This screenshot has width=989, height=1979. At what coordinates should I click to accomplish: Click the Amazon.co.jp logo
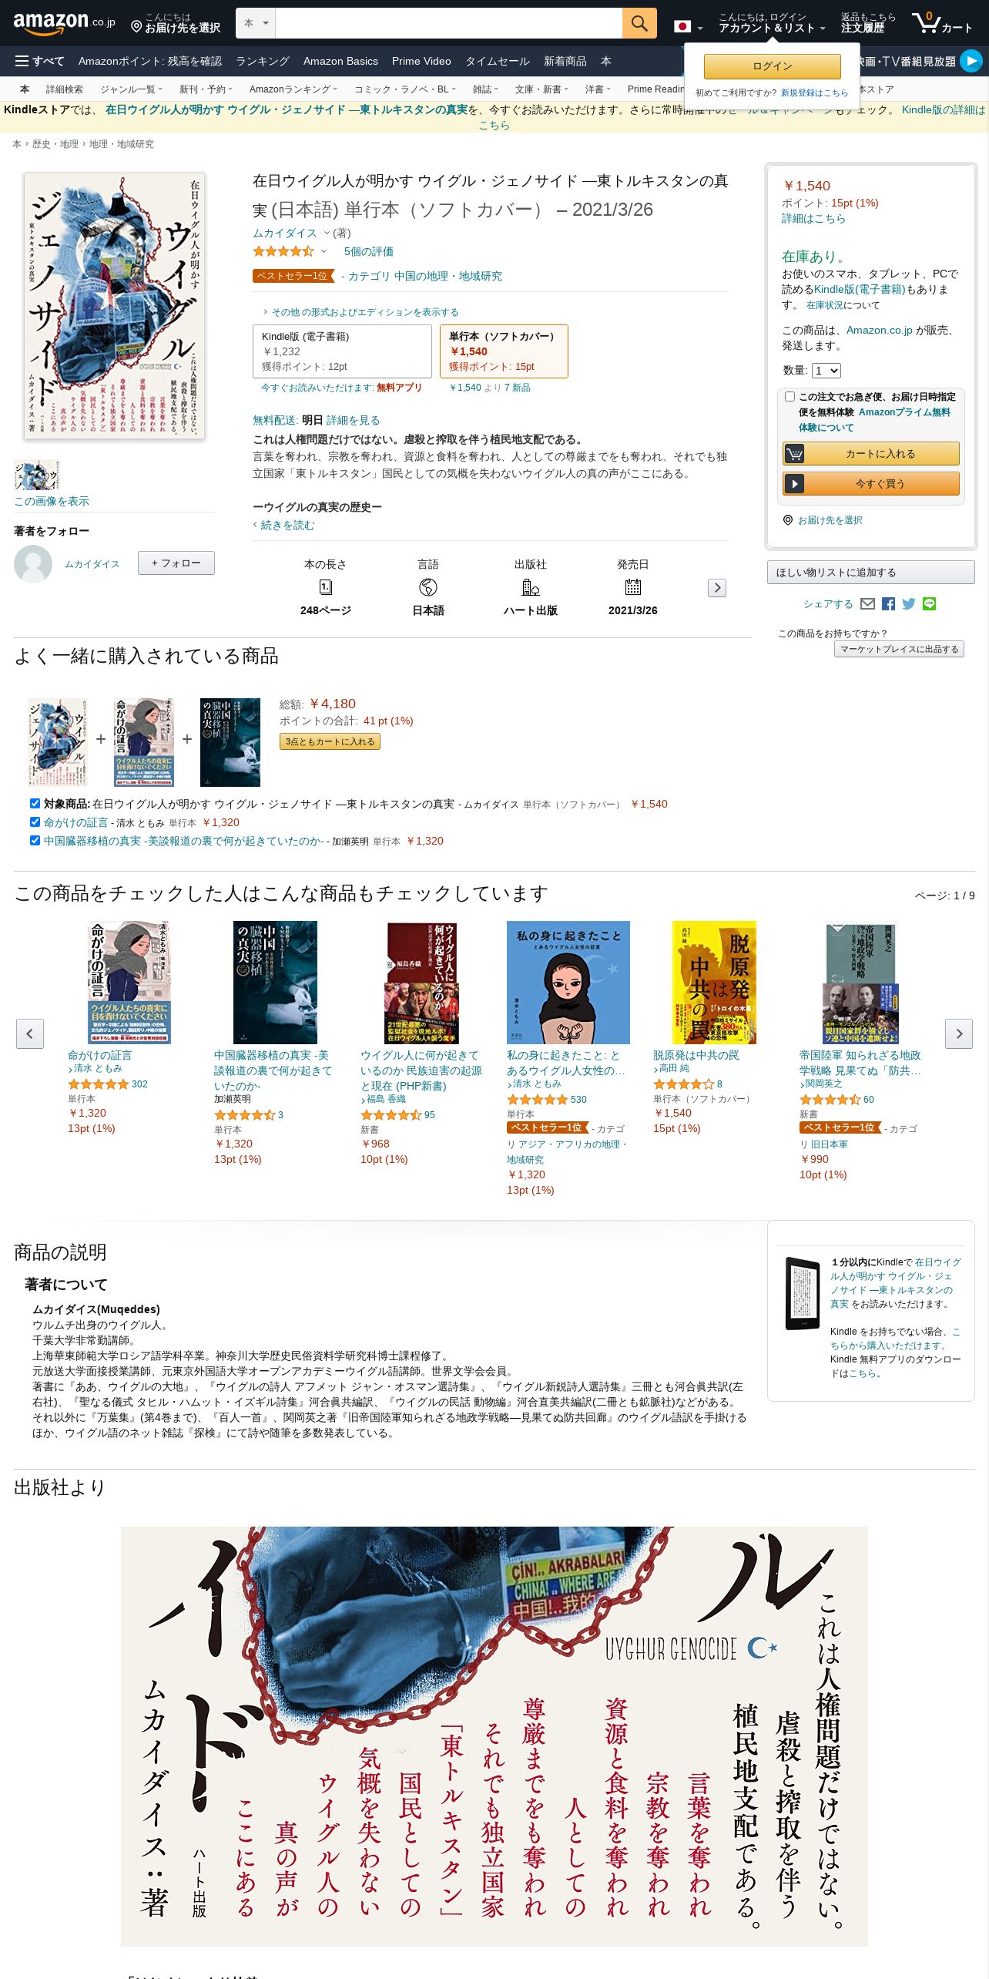tap(64, 23)
